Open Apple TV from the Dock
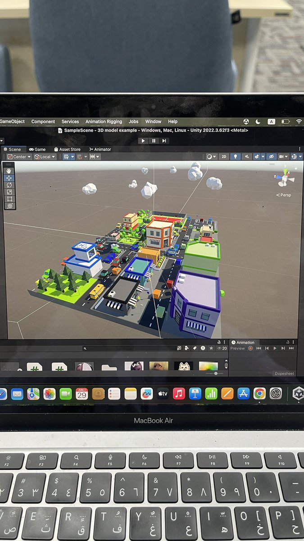This screenshot has height=541, width=304. (163, 394)
